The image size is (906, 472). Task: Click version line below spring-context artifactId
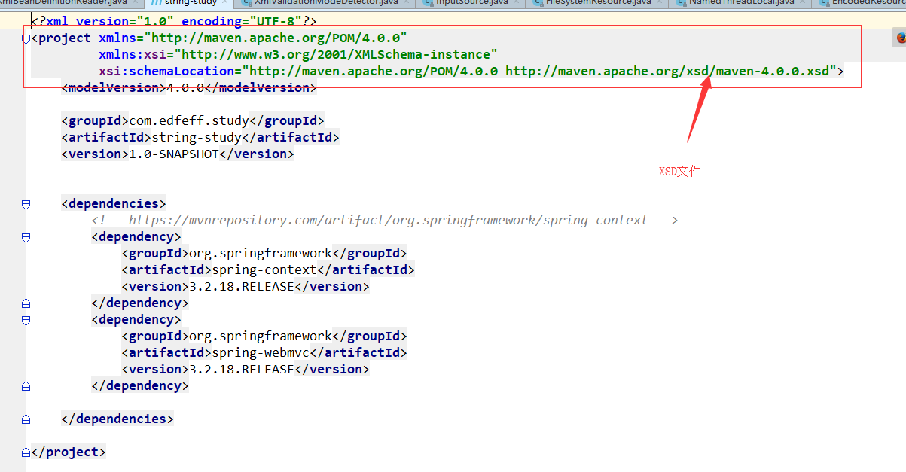[x=245, y=286]
